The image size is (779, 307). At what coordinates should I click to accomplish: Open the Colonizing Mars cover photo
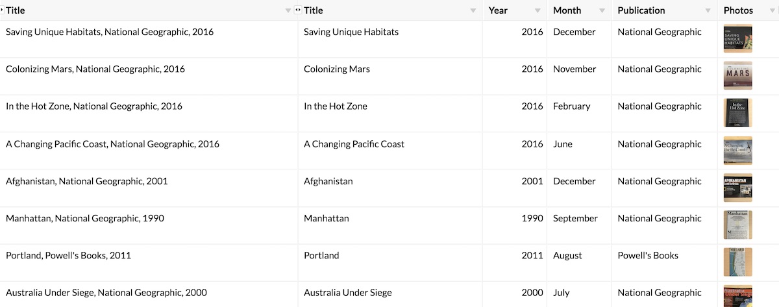tap(737, 76)
